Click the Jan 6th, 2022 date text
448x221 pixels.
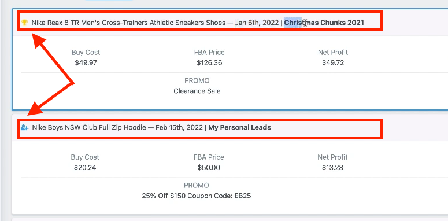click(x=257, y=23)
